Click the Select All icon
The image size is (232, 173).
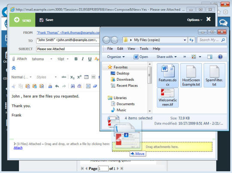[x=88, y=86]
